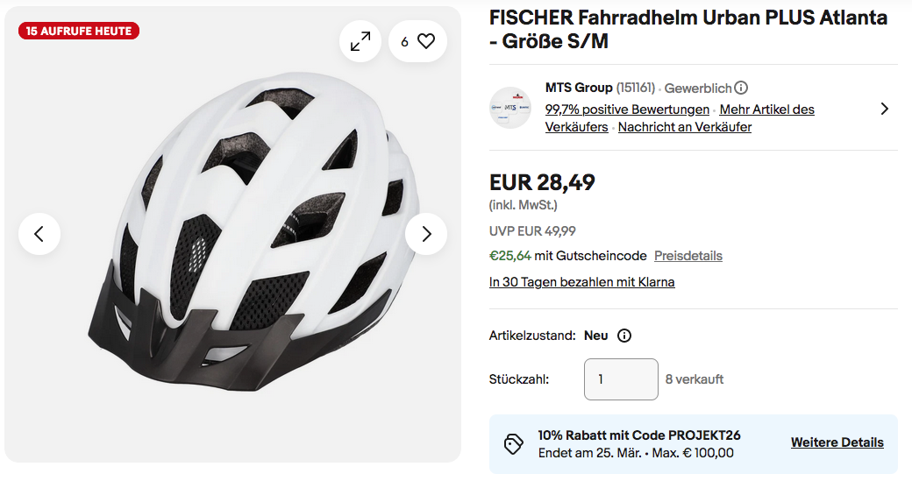Screen dimensions: 912x481
Task: Expand the helmet image to fullscreen
Action: [x=360, y=41]
